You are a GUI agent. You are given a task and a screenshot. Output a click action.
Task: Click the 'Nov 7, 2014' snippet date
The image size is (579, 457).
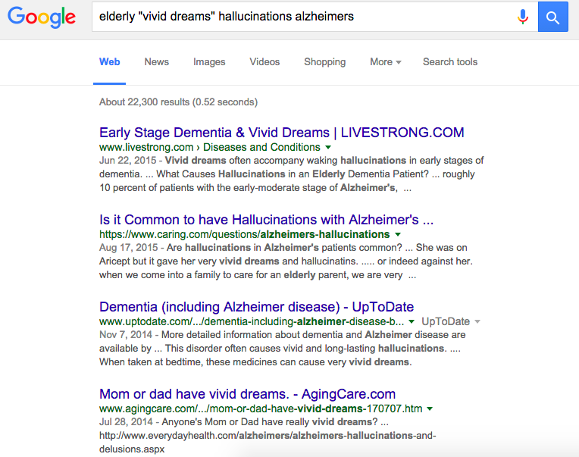pos(126,335)
